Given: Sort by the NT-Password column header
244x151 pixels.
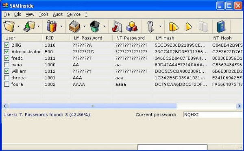Looking at the screenshot, I should tap(132, 38).
